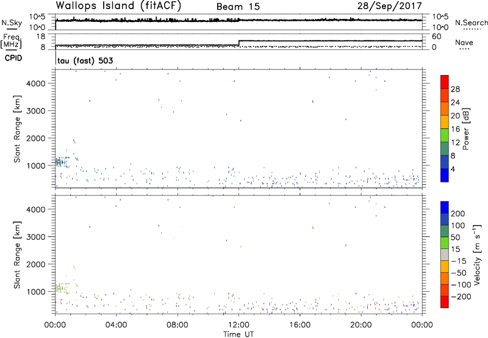Click the "200" label on velocity color bar

tap(458, 214)
